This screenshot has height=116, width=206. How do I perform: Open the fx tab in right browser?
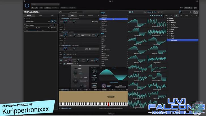tap(181, 16)
